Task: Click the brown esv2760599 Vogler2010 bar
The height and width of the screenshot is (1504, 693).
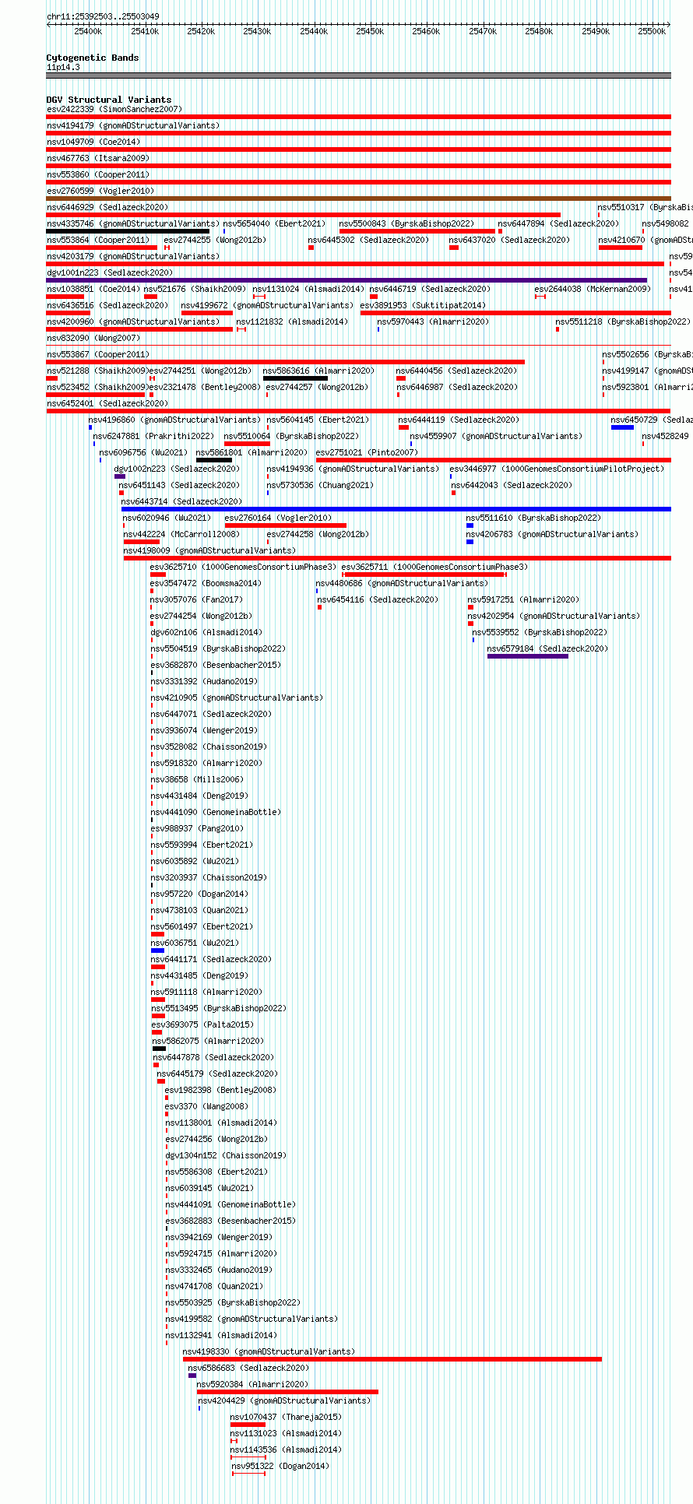Action: 359,199
